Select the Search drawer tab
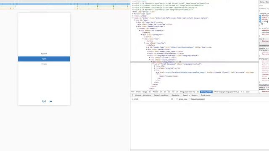Image resolution: width=269 pixels, height=151 pixels. [185, 95]
